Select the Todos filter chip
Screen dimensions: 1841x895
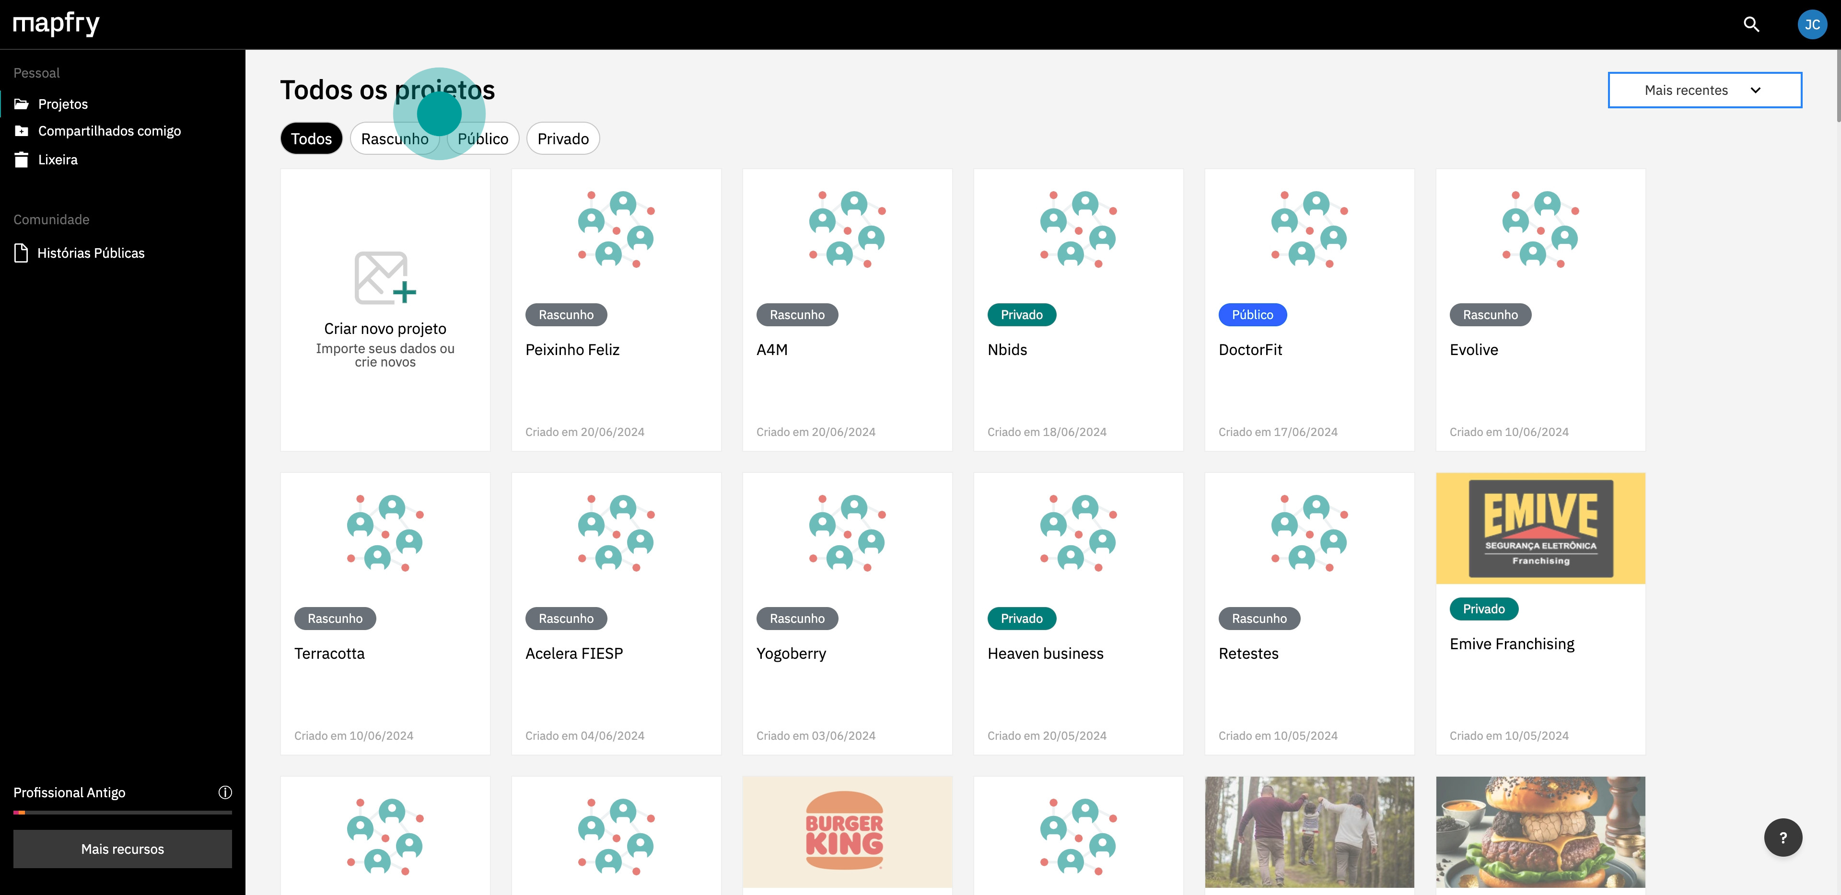pyautogui.click(x=311, y=138)
